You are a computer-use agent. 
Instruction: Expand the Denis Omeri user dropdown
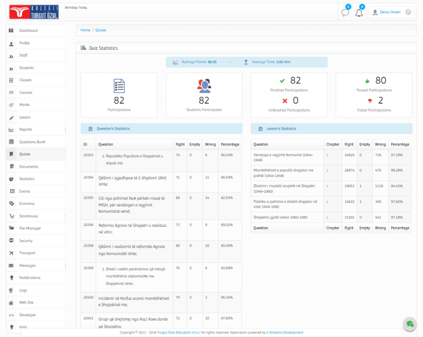pyautogui.click(x=408, y=12)
